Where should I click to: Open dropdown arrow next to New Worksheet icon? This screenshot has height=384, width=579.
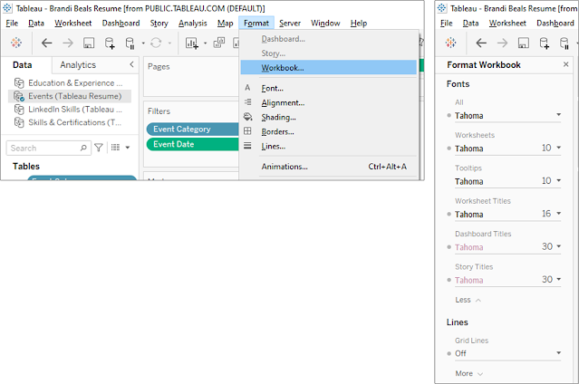click(x=206, y=43)
